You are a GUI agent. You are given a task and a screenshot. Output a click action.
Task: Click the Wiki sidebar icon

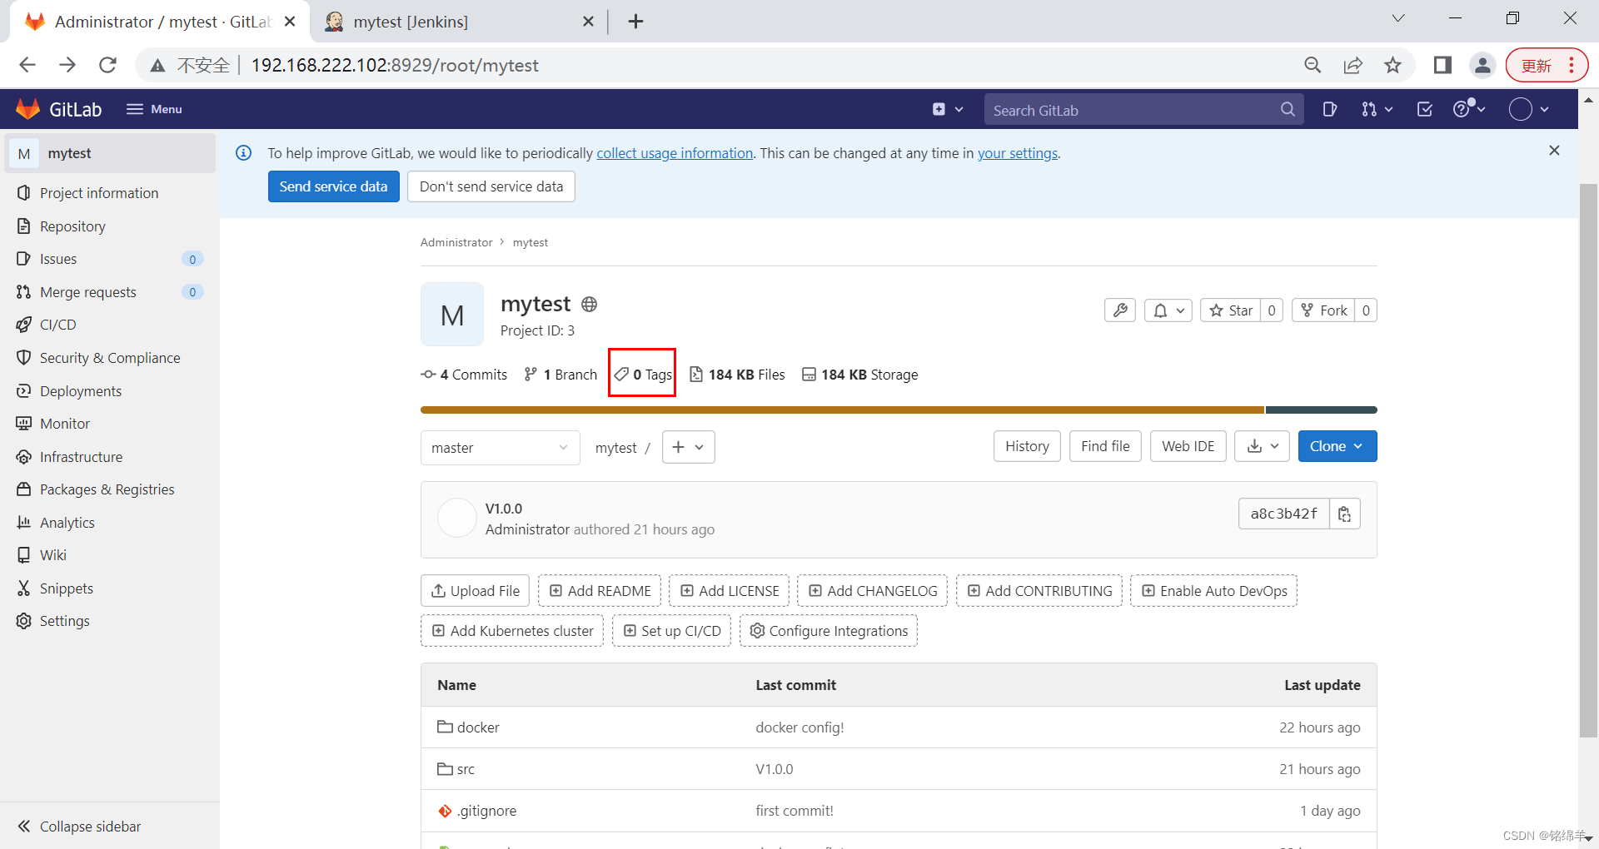coord(23,555)
